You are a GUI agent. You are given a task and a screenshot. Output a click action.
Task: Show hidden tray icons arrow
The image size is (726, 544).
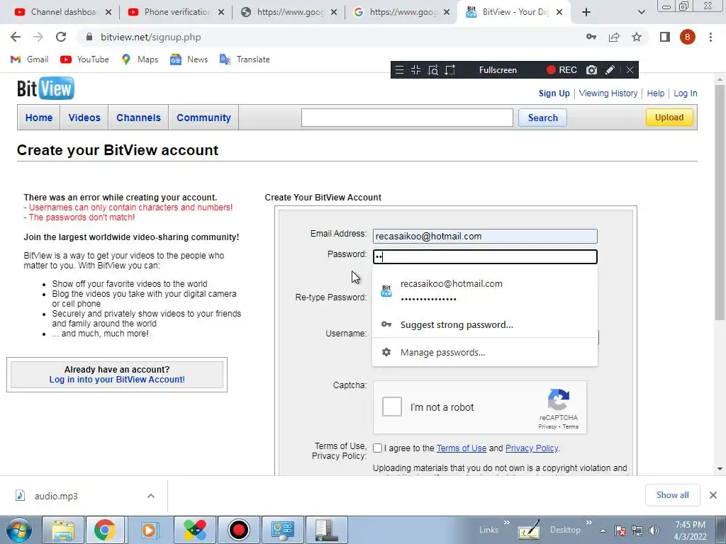[x=603, y=531]
